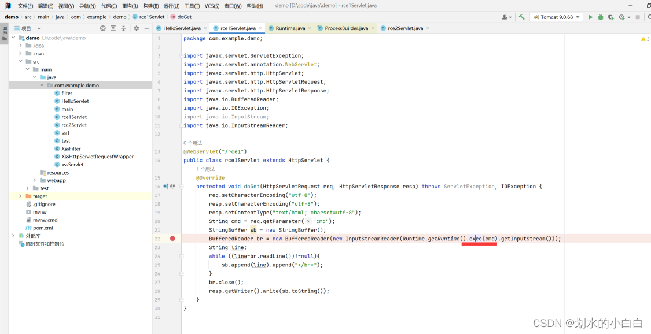Fold the while loop on line 24
Screen dimensions: 651x334
(x=182, y=256)
